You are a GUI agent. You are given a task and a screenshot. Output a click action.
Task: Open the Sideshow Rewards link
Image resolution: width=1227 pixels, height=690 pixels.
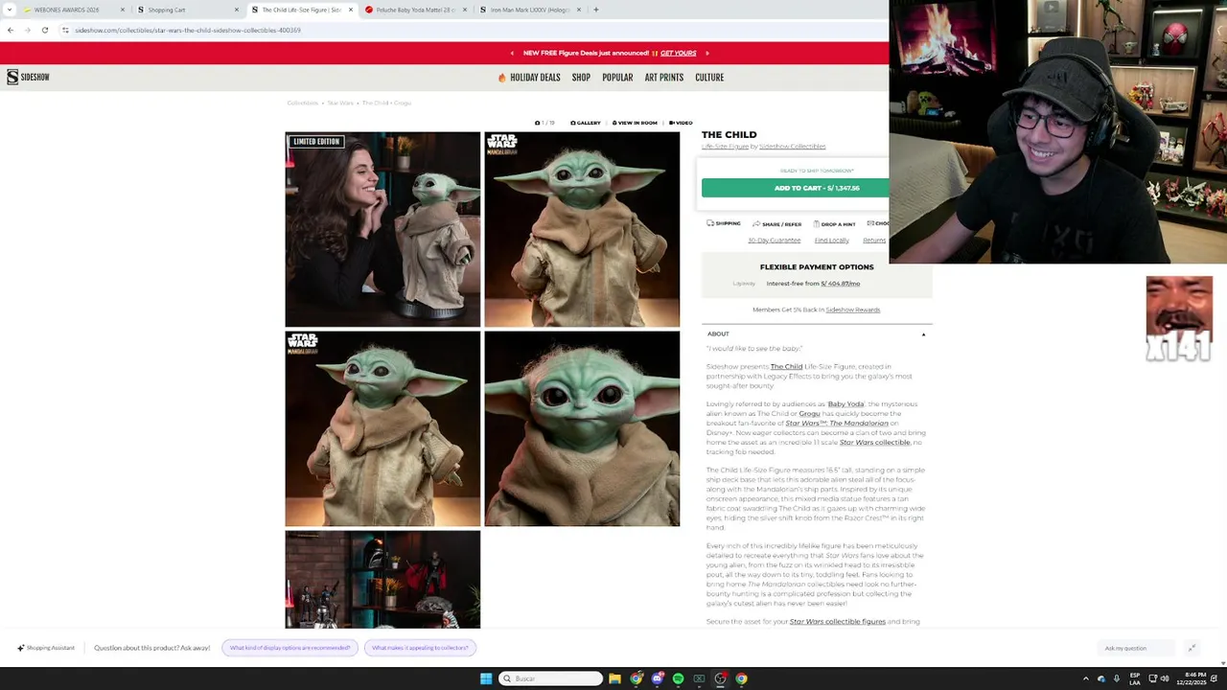point(853,310)
